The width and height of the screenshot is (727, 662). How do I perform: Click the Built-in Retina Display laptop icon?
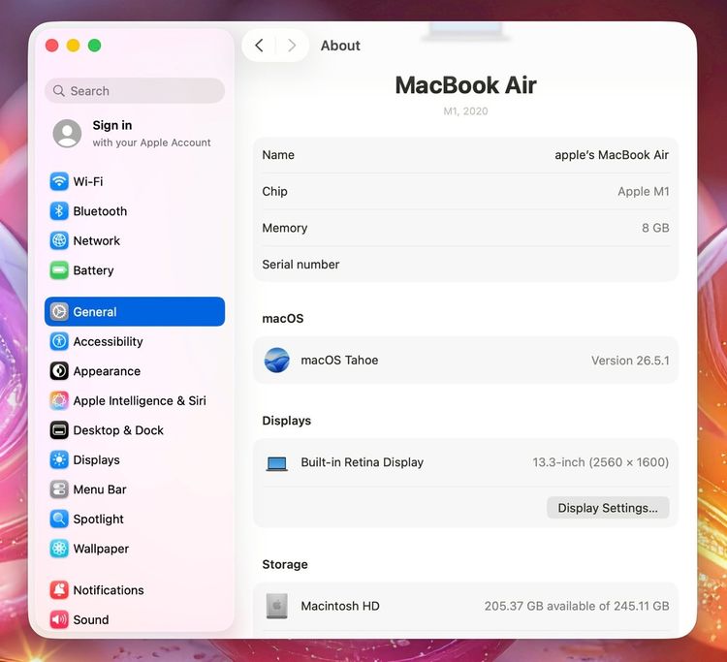(x=277, y=463)
